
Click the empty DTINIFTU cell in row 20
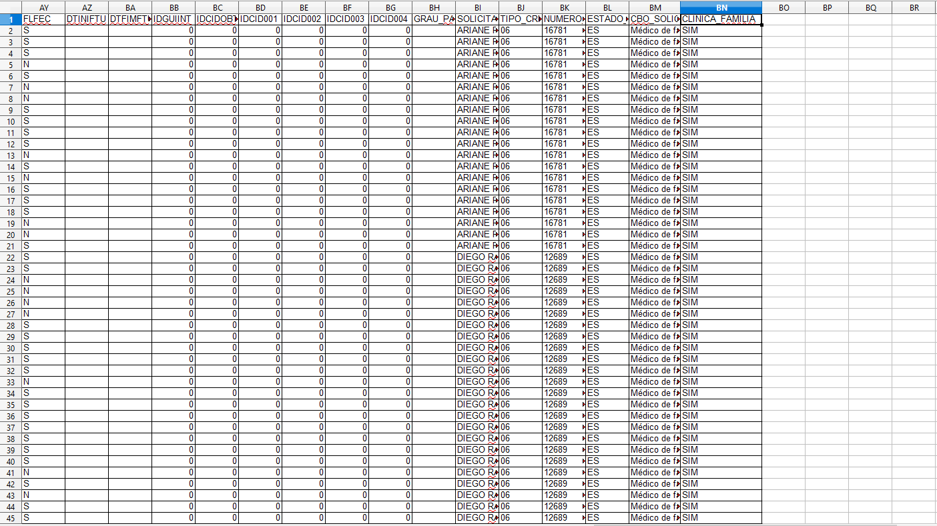pyautogui.click(x=87, y=235)
